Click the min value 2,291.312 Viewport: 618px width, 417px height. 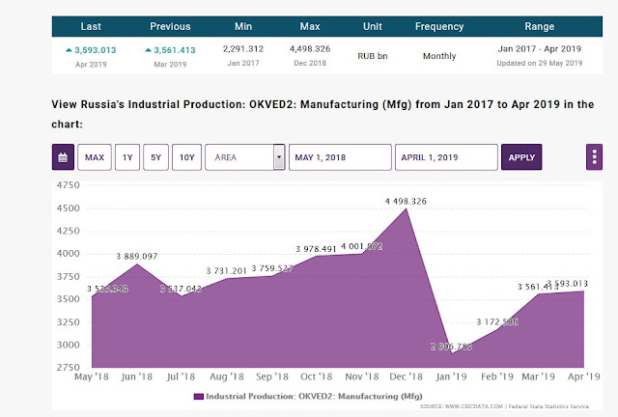243,49
